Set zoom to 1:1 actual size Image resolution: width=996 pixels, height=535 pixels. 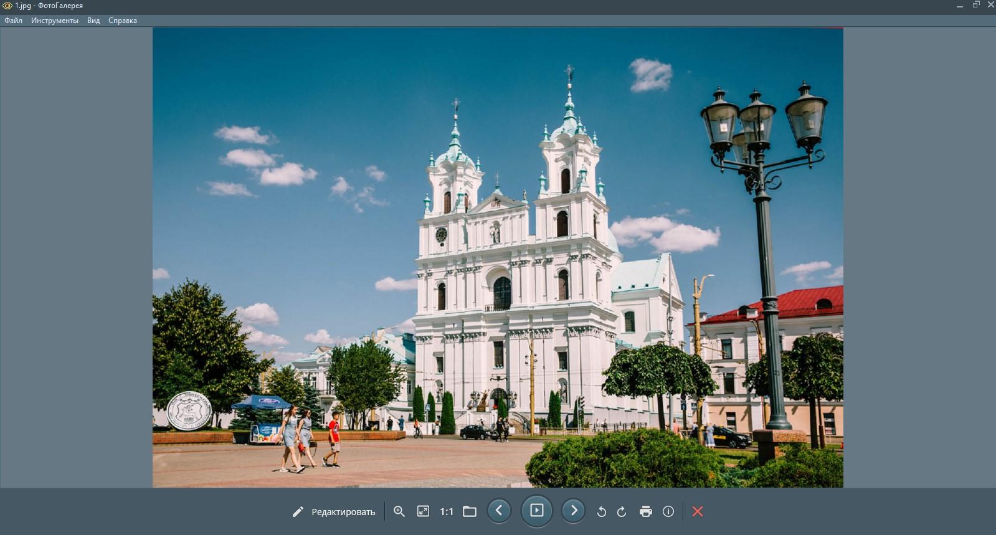click(447, 512)
